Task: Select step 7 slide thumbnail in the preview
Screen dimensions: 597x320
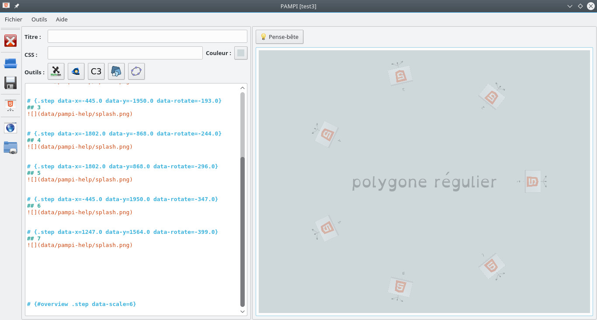Action: point(491,266)
